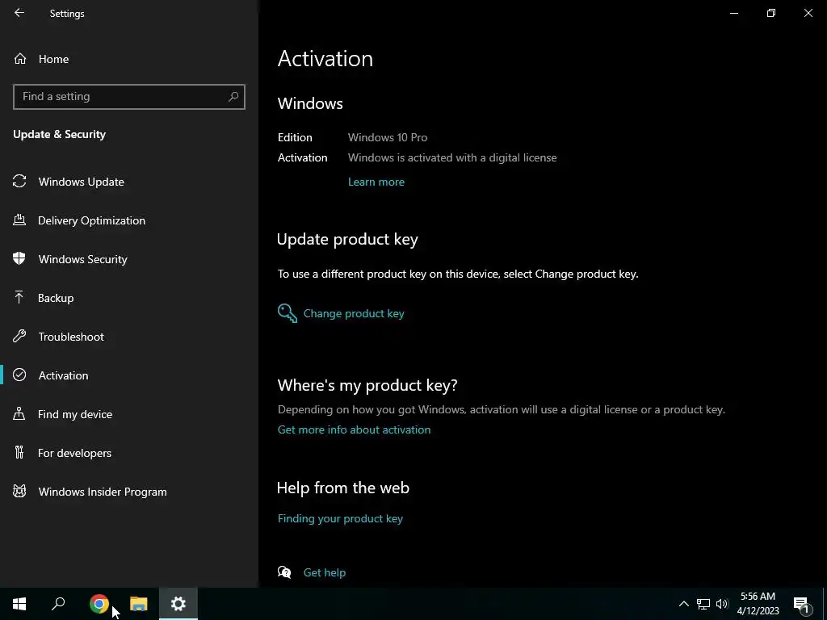The image size is (827, 620).
Task: Click the Find my device icon
Action: tap(19, 414)
